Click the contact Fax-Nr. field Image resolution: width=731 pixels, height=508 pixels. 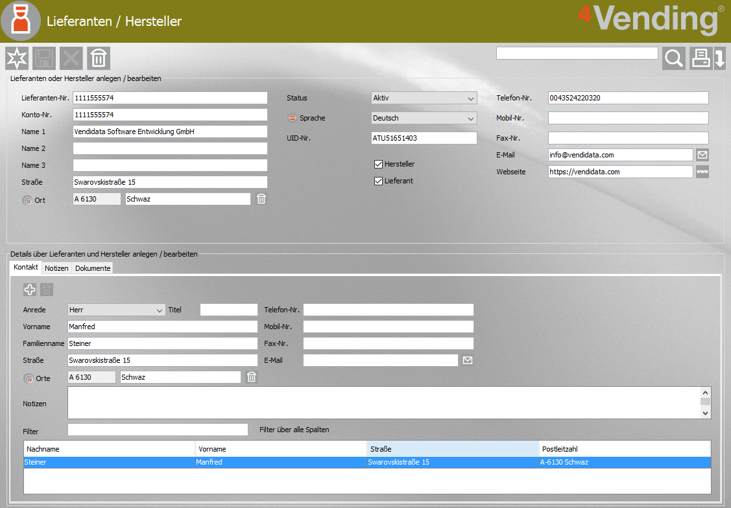pos(389,343)
